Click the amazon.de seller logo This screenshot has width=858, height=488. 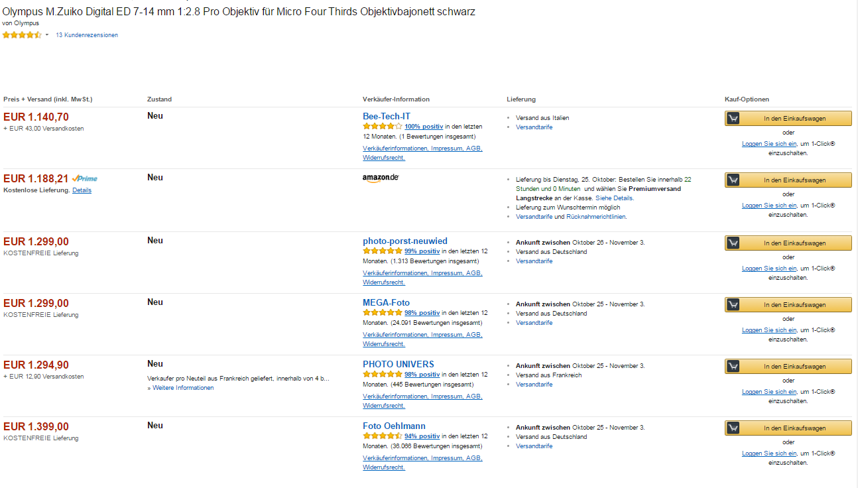pos(381,178)
